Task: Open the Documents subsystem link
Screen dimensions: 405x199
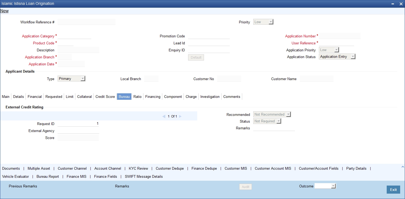Action: (x=11, y=169)
